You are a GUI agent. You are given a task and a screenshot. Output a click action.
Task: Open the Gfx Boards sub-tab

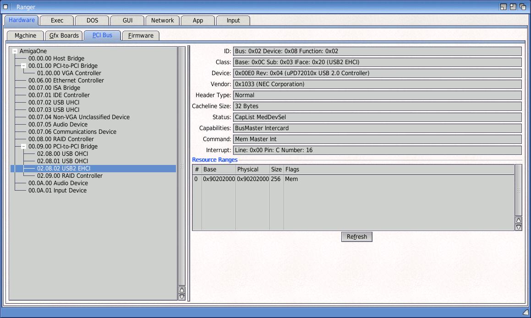click(64, 36)
